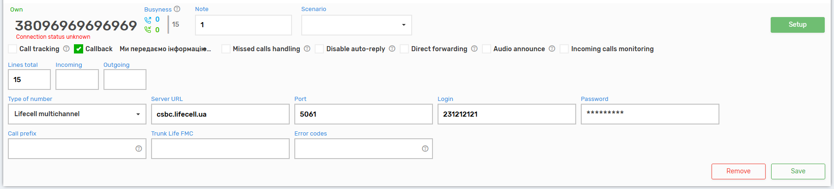Click help icon inside Call prefix field

tap(139, 149)
